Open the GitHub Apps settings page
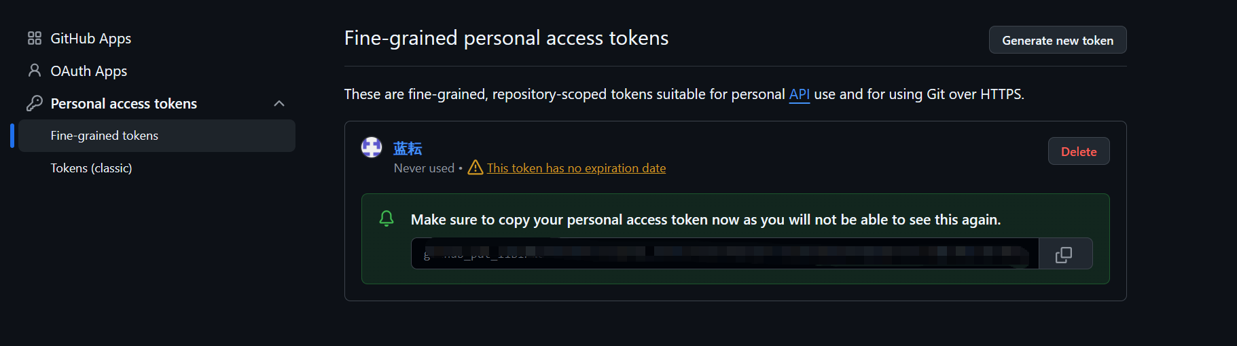 click(91, 39)
